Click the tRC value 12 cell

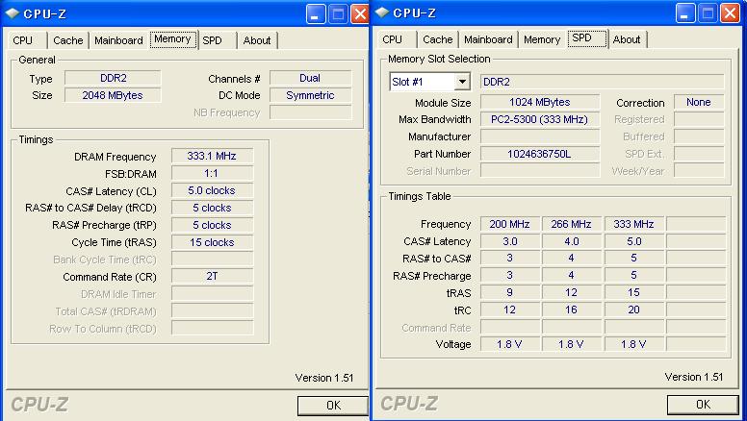click(x=510, y=310)
